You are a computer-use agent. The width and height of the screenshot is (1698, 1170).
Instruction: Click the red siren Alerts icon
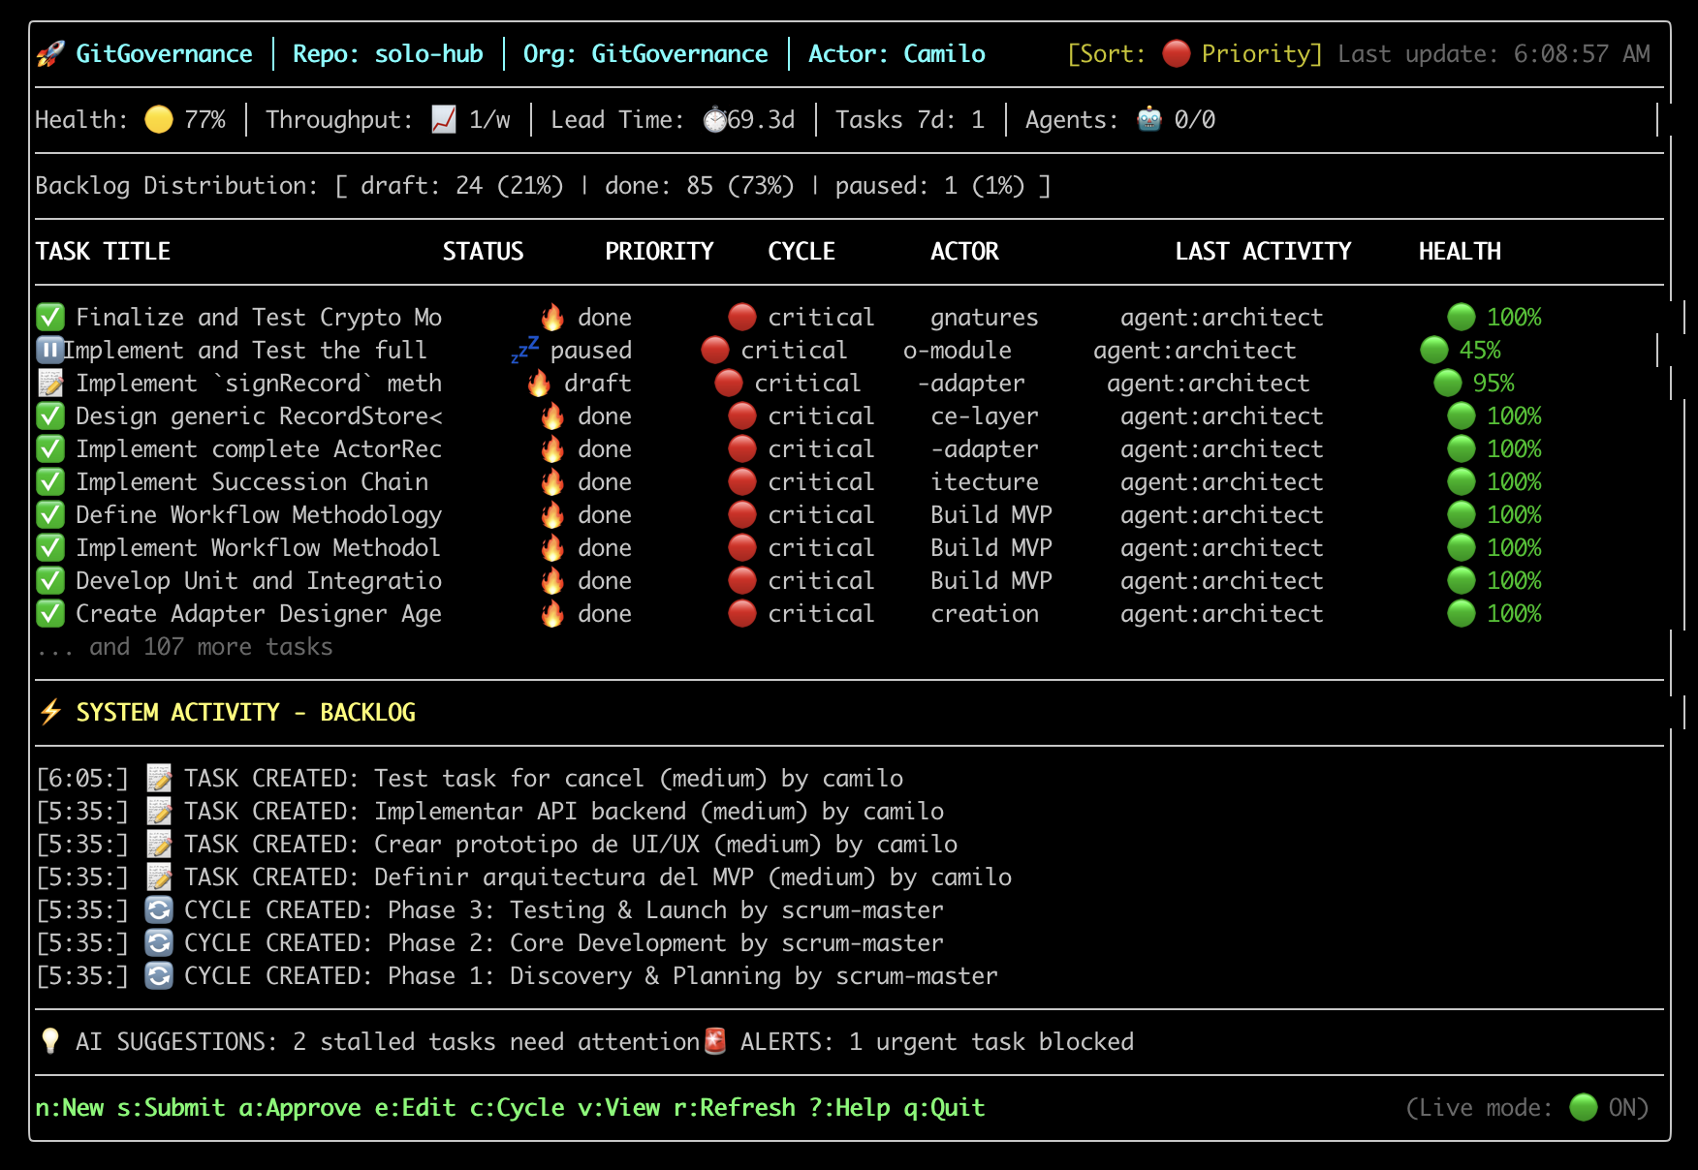click(x=715, y=1042)
